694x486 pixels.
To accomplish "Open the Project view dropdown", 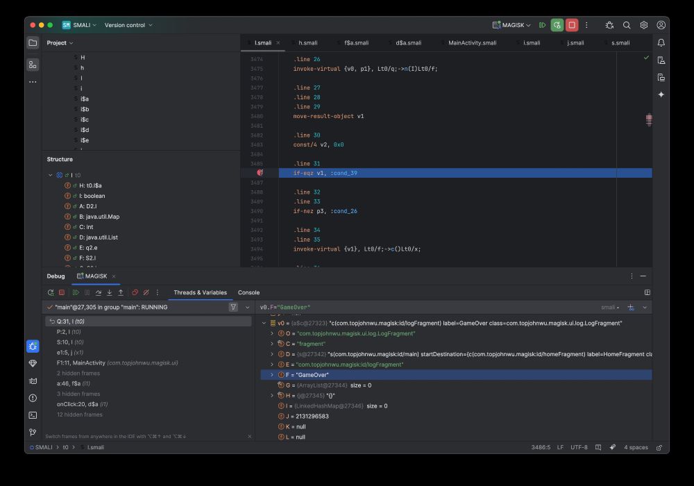I will 60,43.
